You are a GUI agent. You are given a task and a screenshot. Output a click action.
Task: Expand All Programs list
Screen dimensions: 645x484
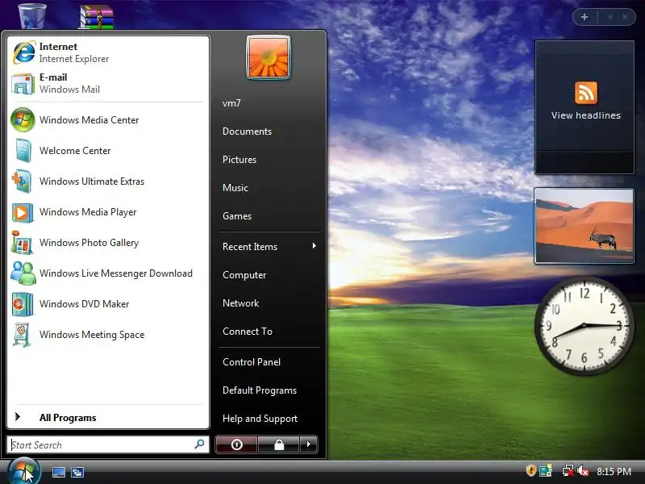click(x=68, y=417)
